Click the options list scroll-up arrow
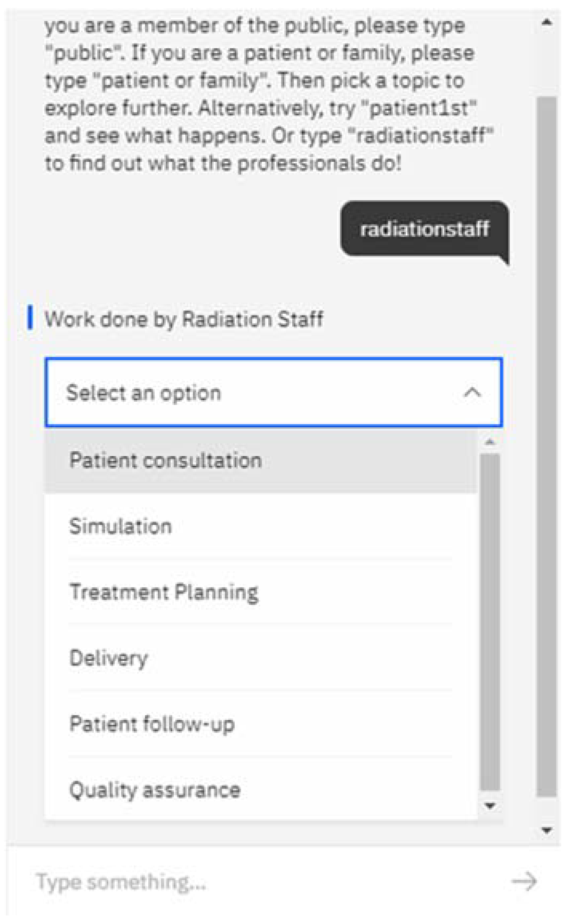The height and width of the screenshot is (919, 568). coord(490,442)
